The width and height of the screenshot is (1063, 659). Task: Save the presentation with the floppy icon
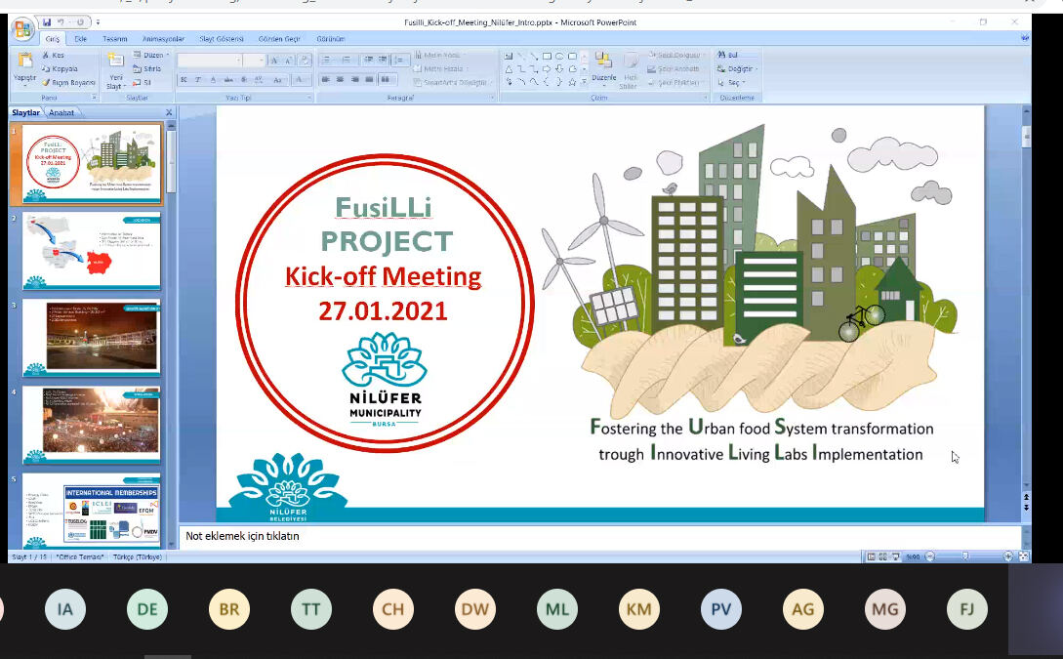pyautogui.click(x=47, y=22)
